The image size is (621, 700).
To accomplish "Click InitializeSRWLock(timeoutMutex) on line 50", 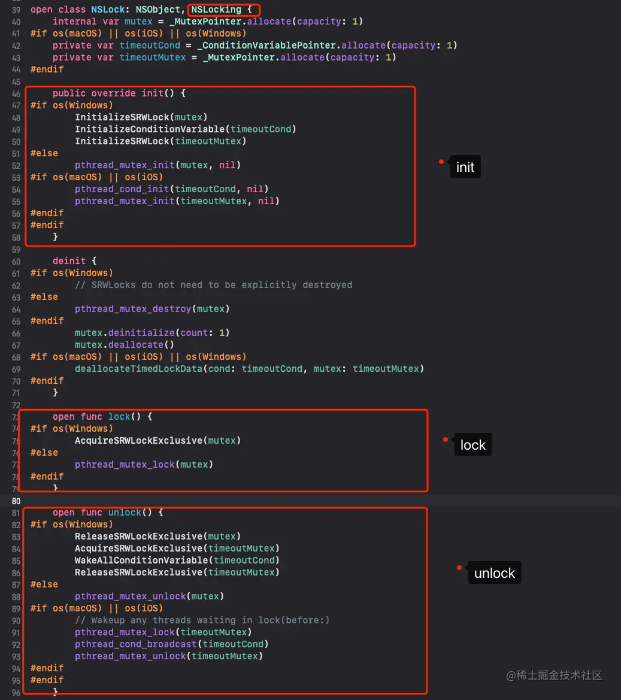I will 160,141.
